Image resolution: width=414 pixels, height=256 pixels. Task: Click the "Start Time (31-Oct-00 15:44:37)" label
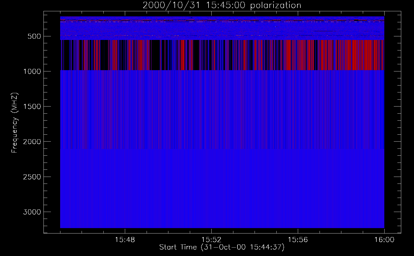click(x=222, y=247)
